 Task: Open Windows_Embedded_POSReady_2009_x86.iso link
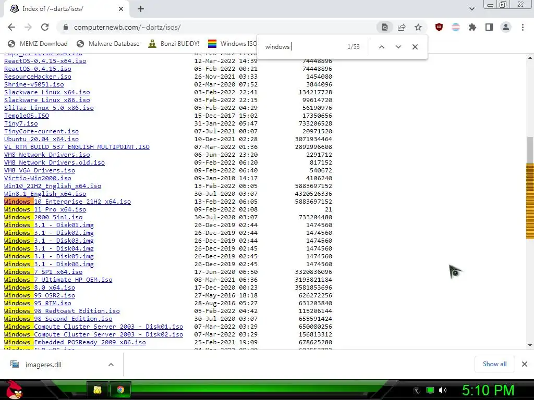click(75, 343)
